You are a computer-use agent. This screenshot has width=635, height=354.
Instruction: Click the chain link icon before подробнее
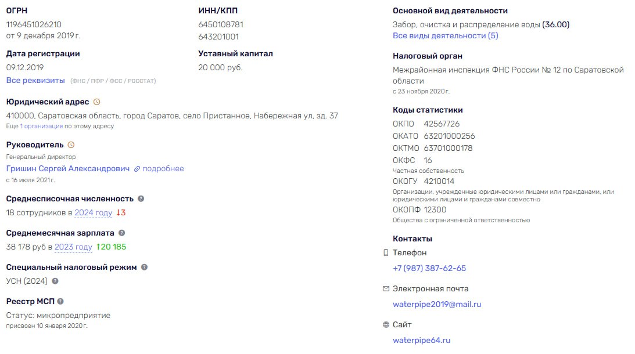(x=137, y=169)
